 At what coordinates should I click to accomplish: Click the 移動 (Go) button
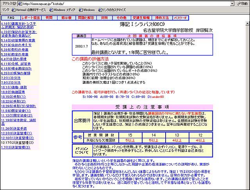click(x=243, y=4)
